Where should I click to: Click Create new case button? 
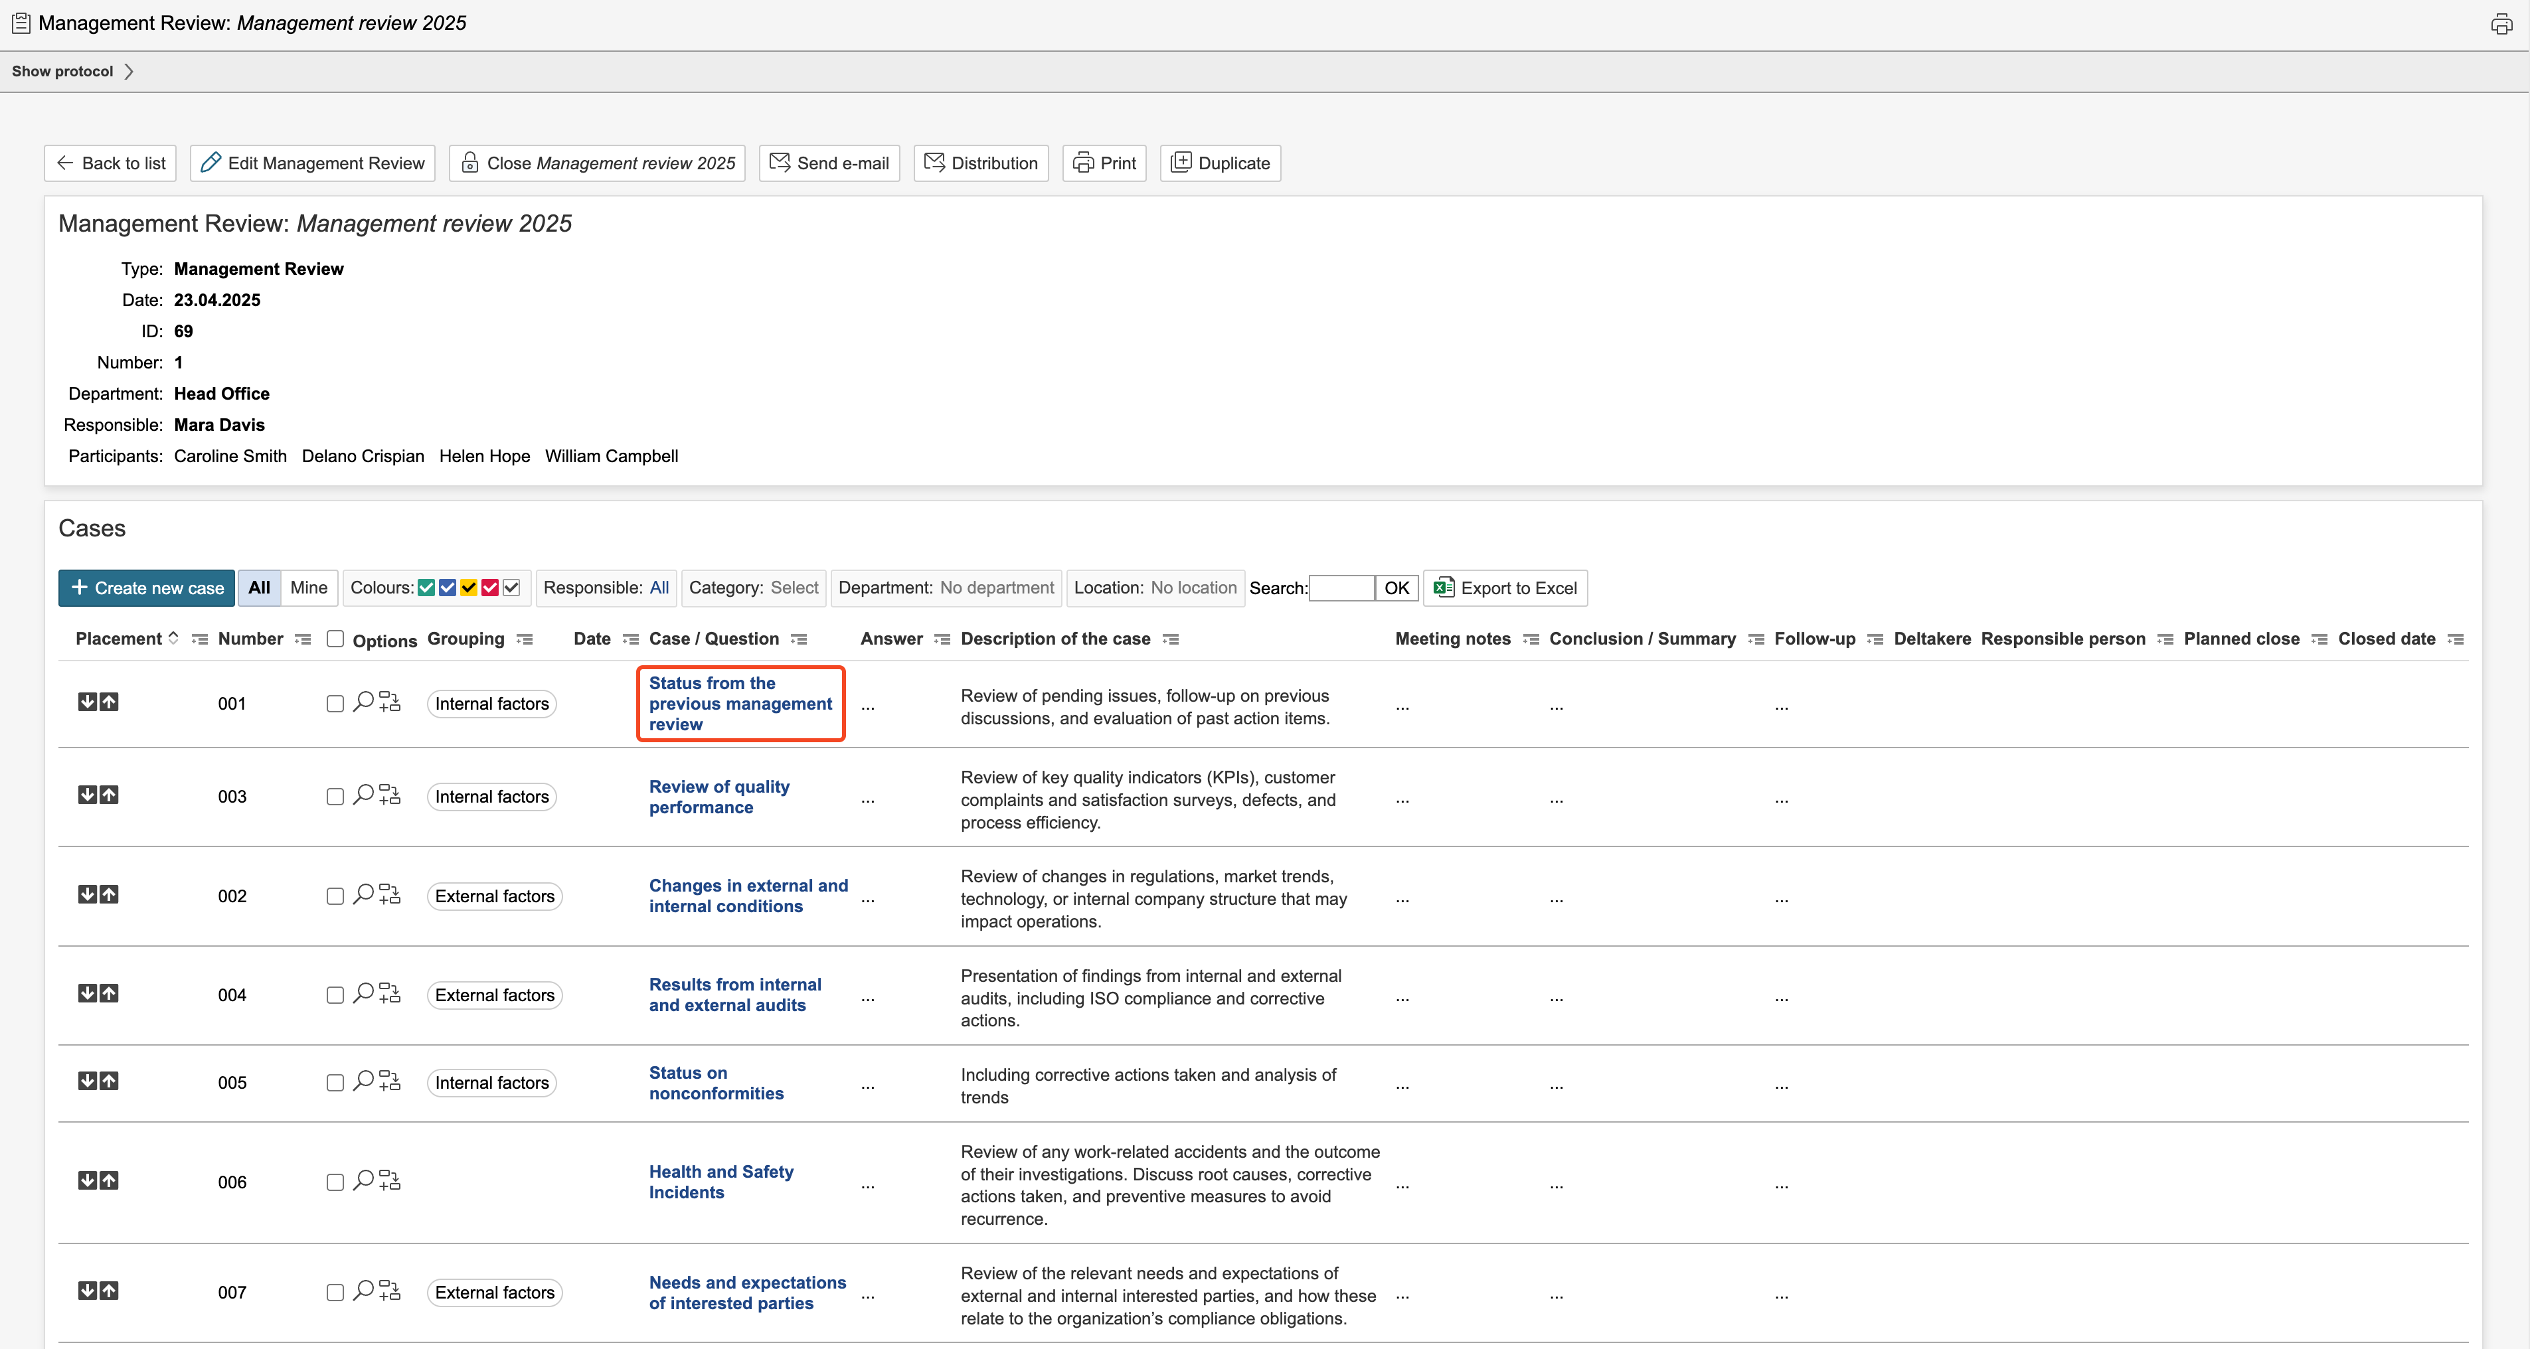click(x=146, y=588)
